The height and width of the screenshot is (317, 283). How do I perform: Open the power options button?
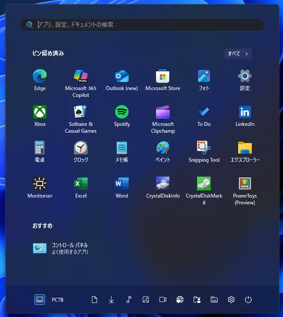tap(248, 300)
